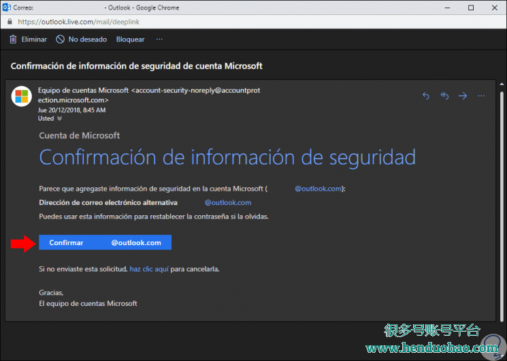The image size is (507, 361).
Task: Click the Eliminar trash icon
Action: tap(13, 40)
